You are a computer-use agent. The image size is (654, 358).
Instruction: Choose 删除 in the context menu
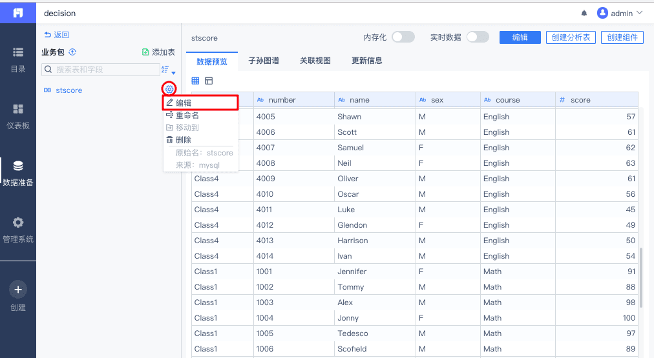tap(200, 140)
